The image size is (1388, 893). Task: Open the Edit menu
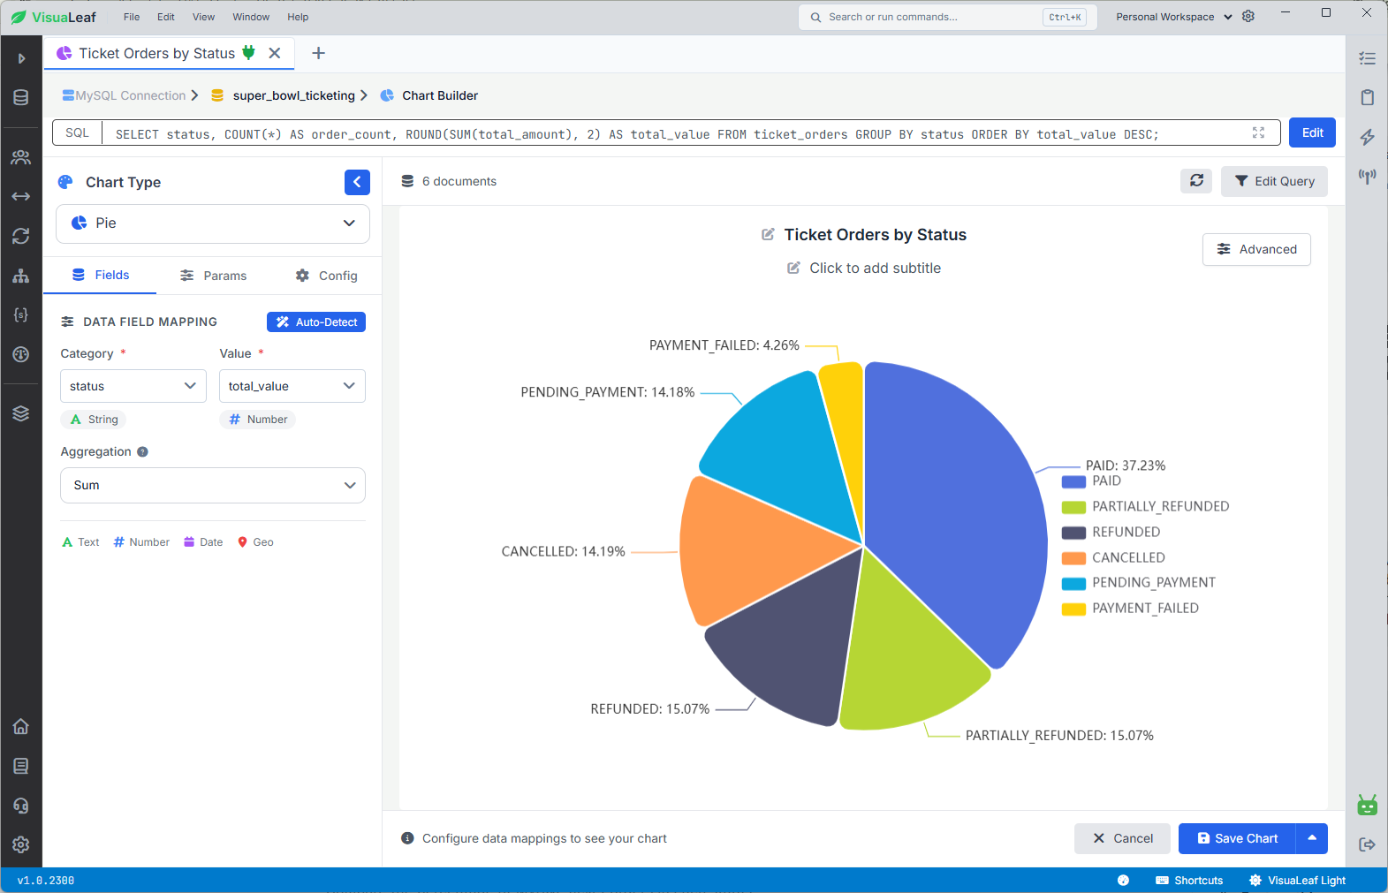click(166, 17)
